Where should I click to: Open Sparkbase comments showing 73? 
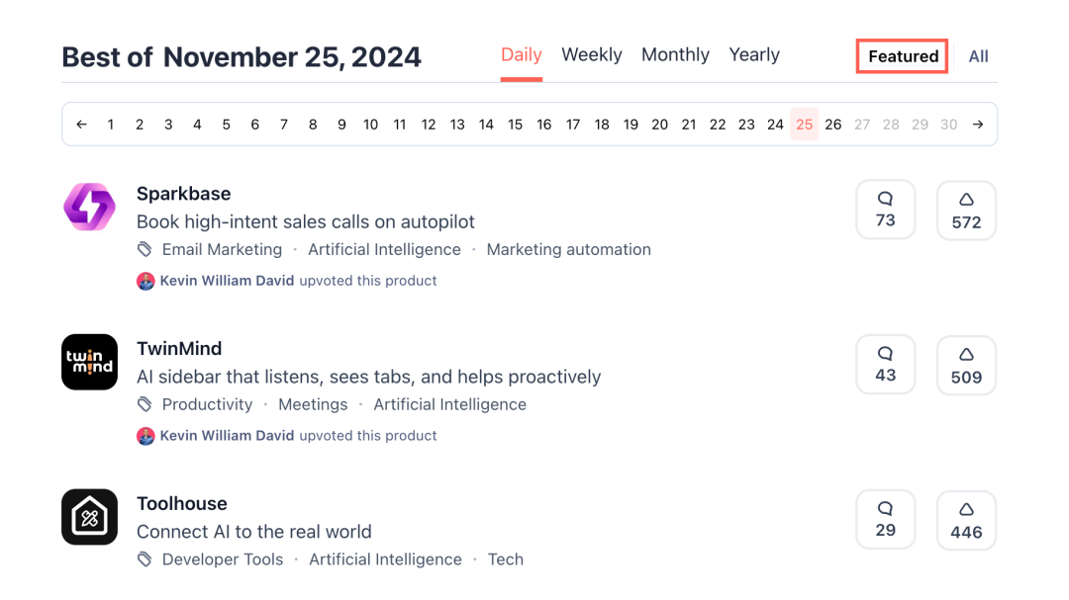(x=886, y=210)
